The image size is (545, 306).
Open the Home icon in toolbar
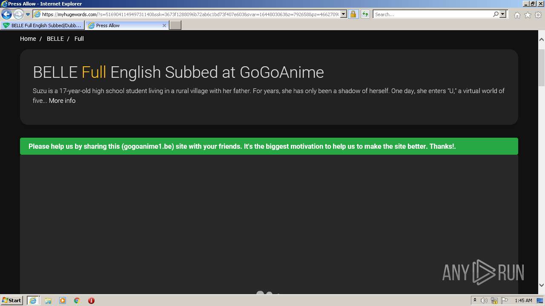[x=517, y=15]
